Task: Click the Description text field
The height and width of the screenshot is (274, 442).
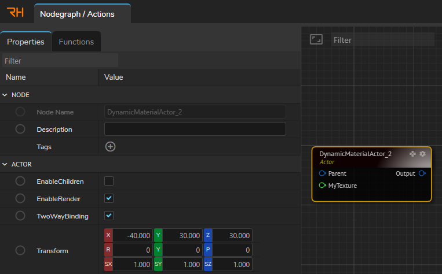Action: click(x=195, y=129)
